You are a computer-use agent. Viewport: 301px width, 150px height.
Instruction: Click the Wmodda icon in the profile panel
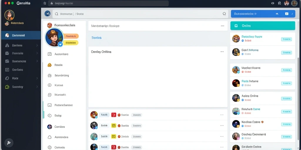[49, 95]
